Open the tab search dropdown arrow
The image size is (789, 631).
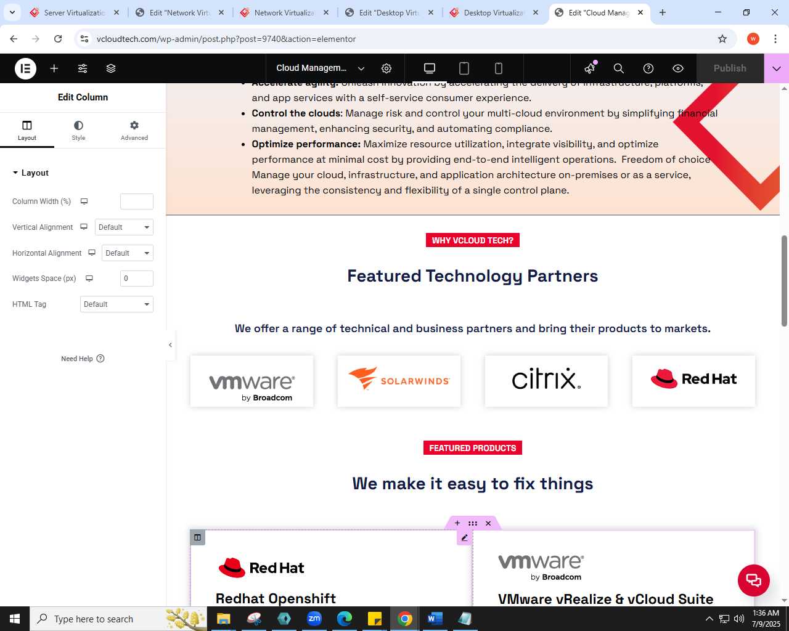coord(12,12)
